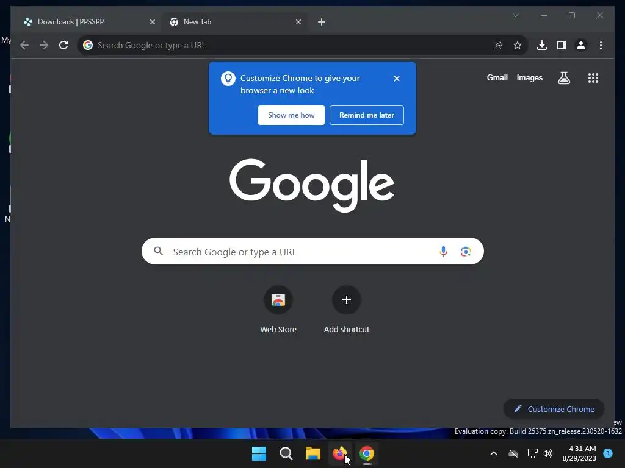The height and width of the screenshot is (468, 625).
Task: Open Search Labs flask icon
Action: pyautogui.click(x=563, y=78)
